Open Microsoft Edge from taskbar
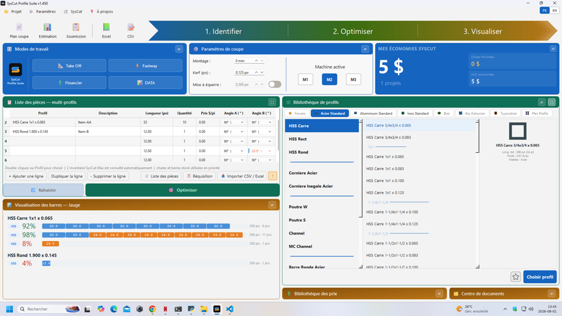Screen dimensions: 562x316 point(114,309)
